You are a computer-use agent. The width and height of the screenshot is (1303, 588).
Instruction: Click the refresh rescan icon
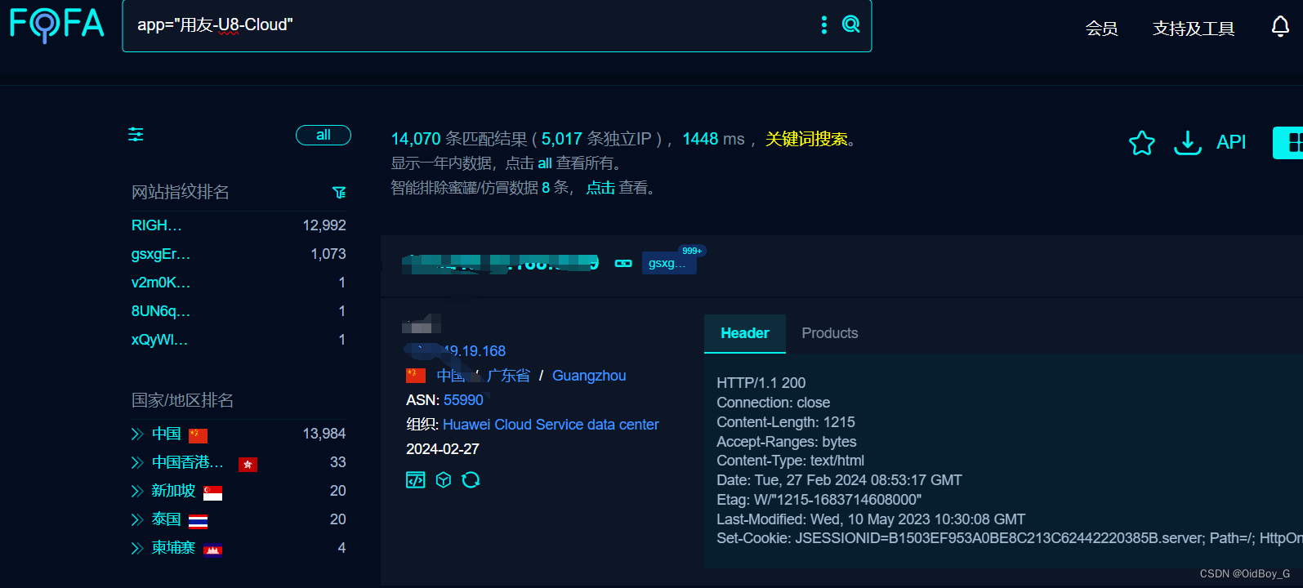[x=471, y=480]
